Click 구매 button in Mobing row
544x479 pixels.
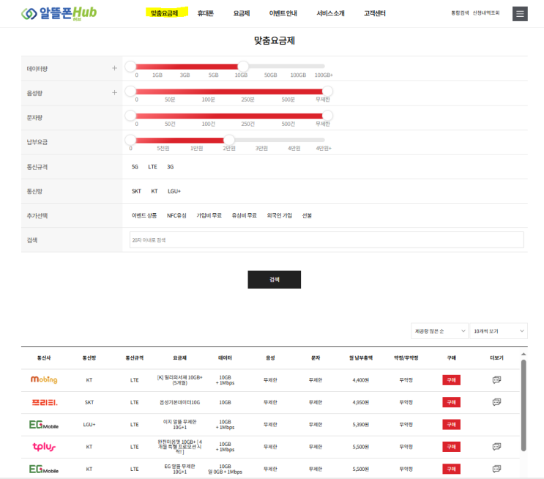click(x=451, y=380)
